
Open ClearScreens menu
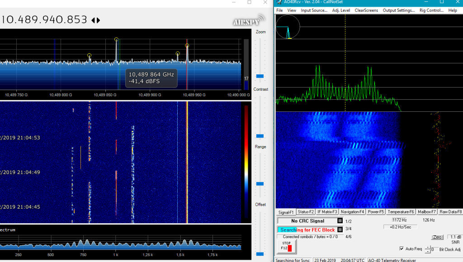click(x=366, y=10)
